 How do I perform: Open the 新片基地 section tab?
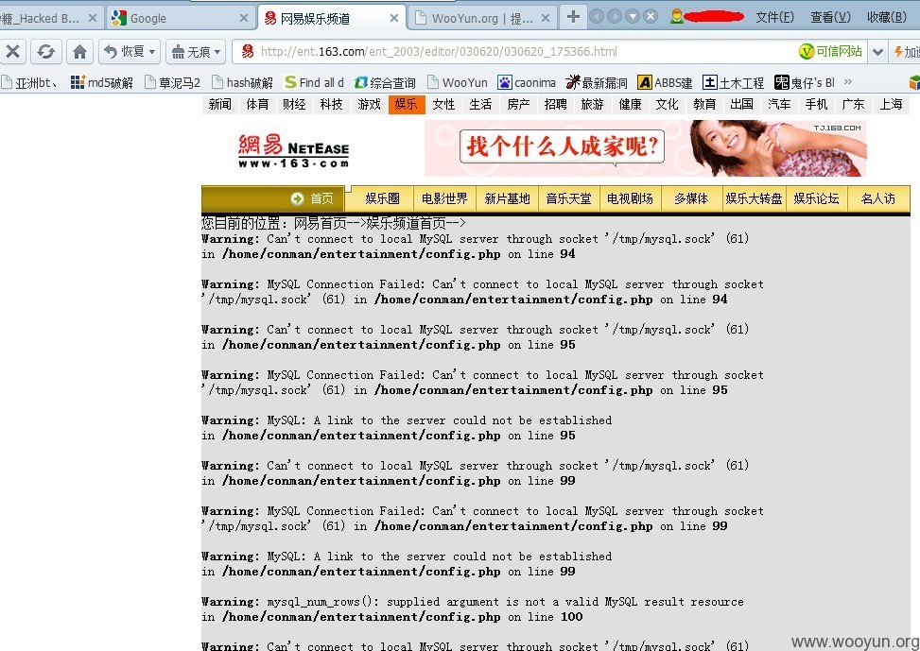click(x=507, y=198)
